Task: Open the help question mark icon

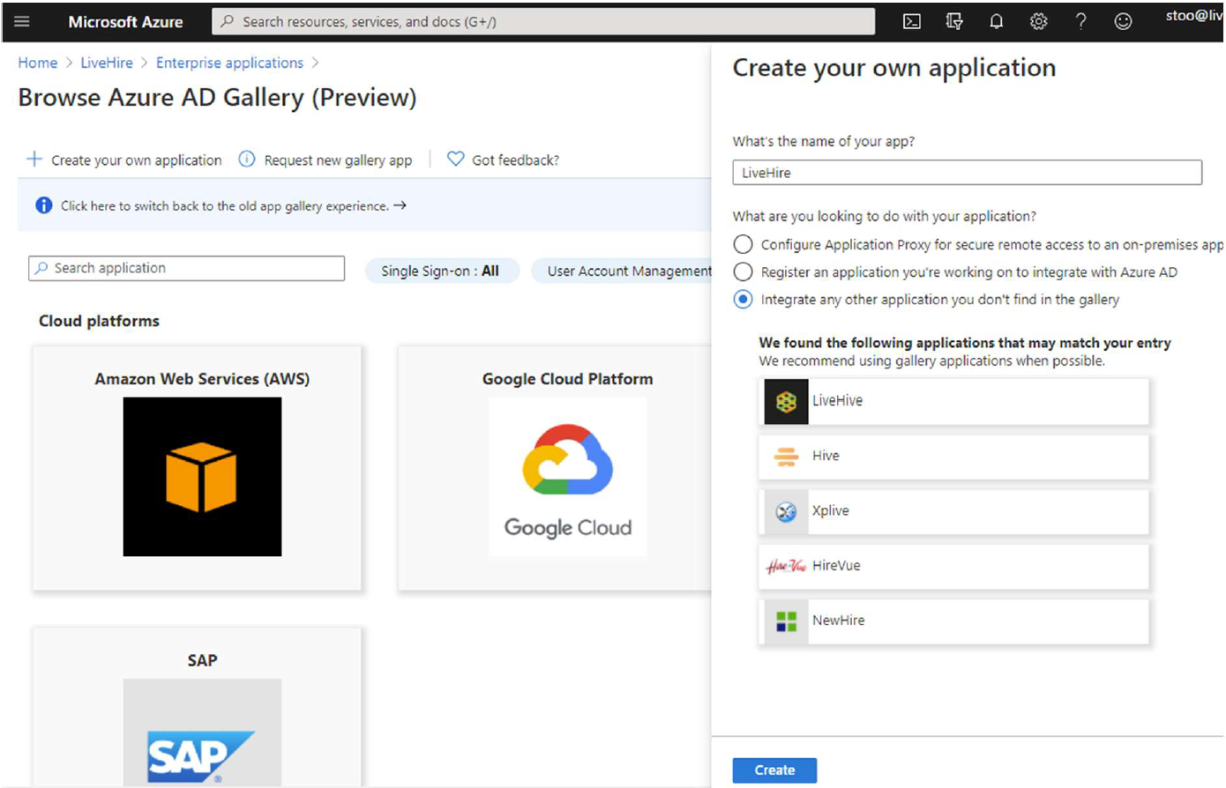Action: coord(1080,21)
